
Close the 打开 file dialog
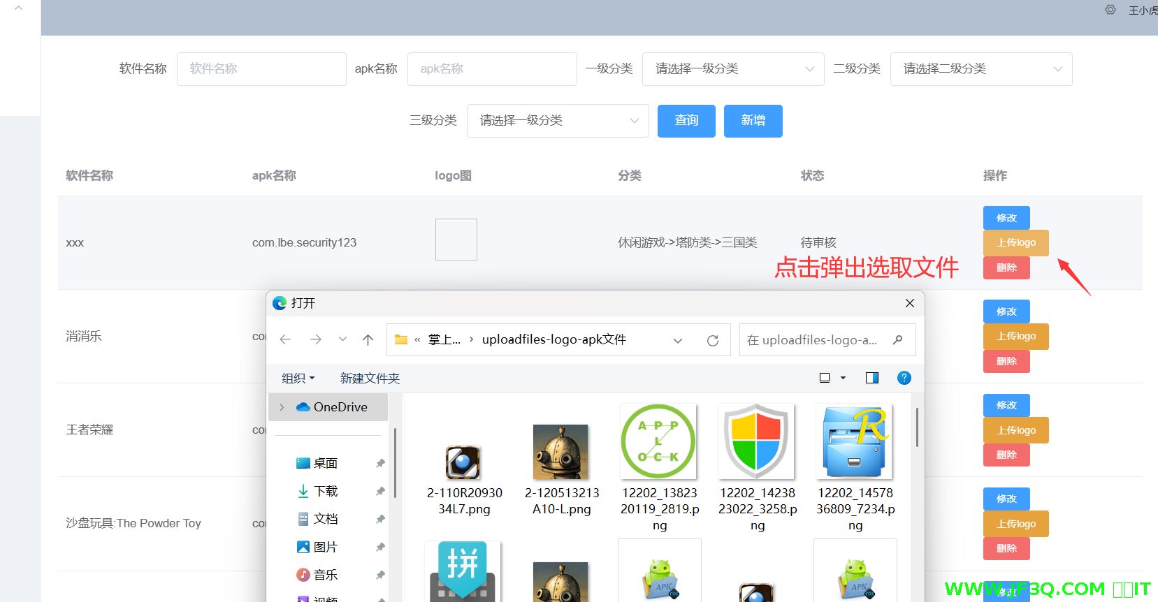[910, 303]
